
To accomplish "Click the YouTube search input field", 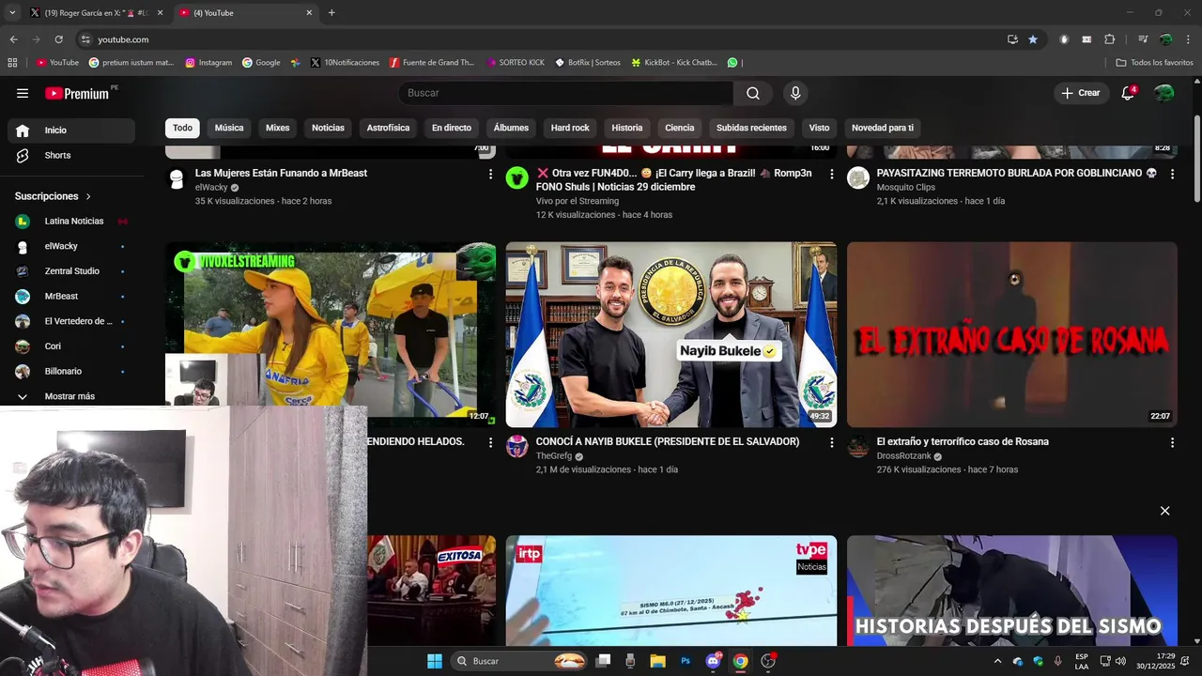I will point(565,93).
